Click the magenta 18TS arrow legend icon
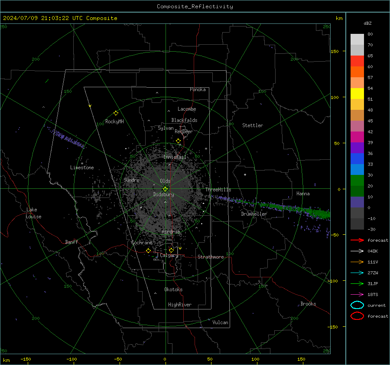 pos(357,295)
